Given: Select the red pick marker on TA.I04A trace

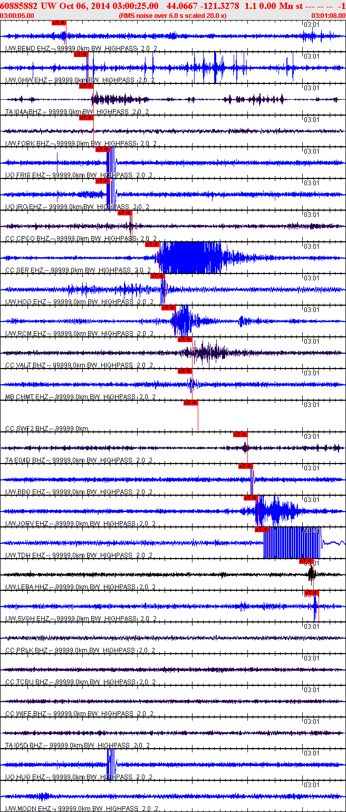Looking at the screenshot, I should click(x=86, y=86).
